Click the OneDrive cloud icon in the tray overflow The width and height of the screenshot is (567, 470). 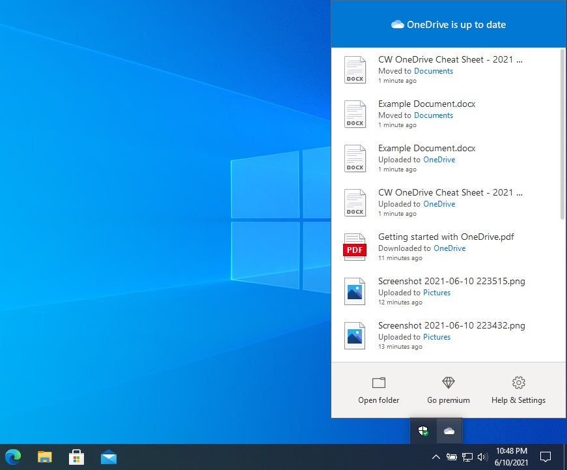[x=449, y=431]
